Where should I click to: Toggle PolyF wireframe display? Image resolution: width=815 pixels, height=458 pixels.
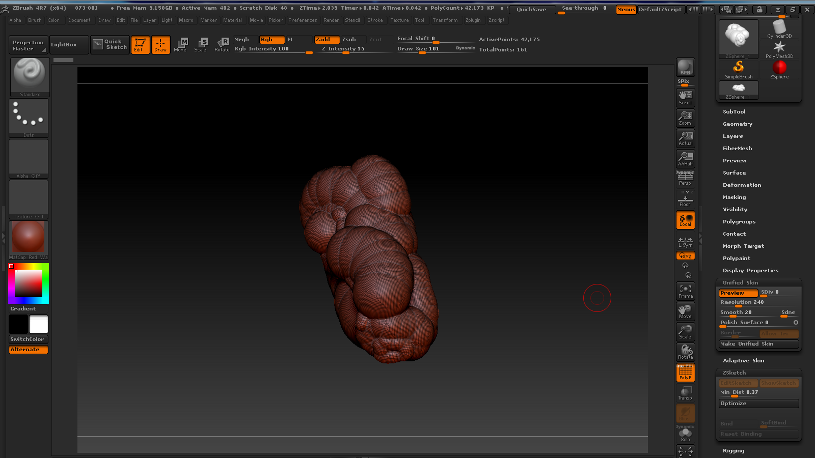pos(685,373)
